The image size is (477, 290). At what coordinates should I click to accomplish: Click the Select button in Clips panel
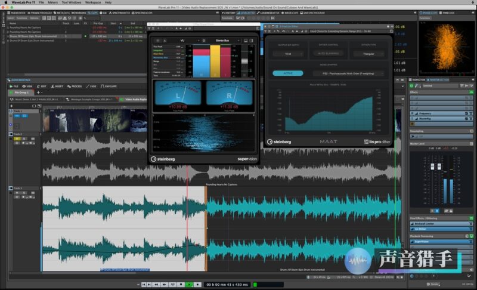point(11,18)
